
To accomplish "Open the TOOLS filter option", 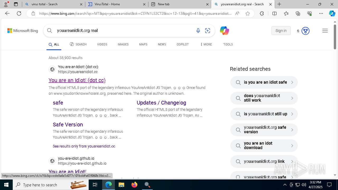I will 228,44.
